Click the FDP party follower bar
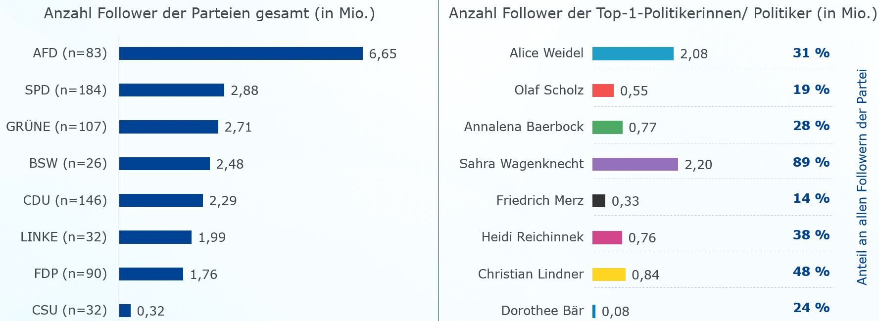The image size is (879, 321). click(151, 274)
